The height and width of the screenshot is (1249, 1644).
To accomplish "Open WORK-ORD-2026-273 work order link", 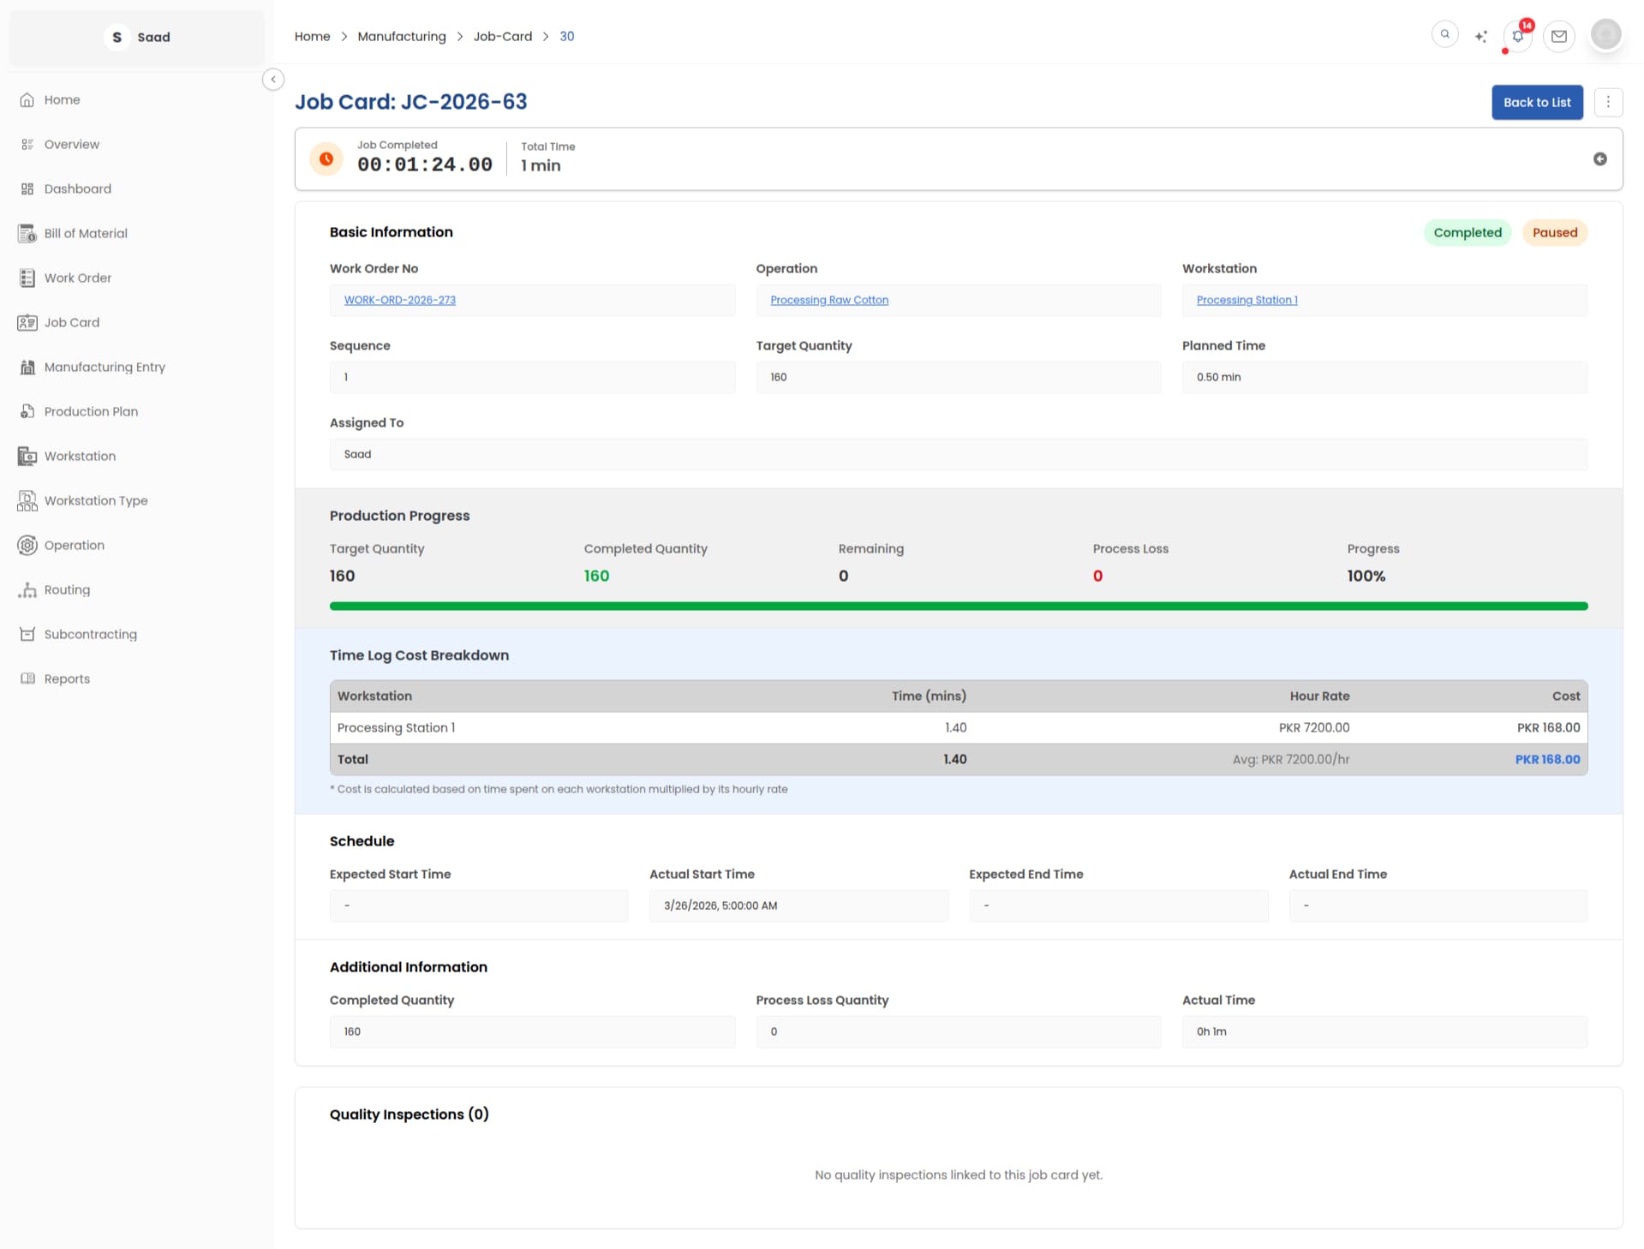I will coord(400,300).
